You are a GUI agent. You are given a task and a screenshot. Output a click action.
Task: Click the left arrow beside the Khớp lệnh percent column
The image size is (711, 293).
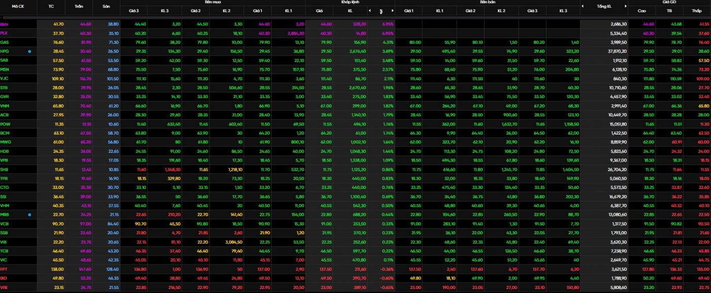[x=369, y=11]
